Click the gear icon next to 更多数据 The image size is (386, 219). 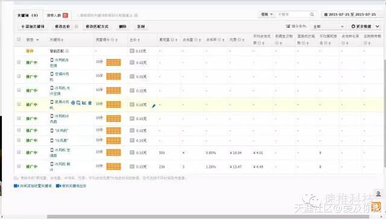click(353, 26)
